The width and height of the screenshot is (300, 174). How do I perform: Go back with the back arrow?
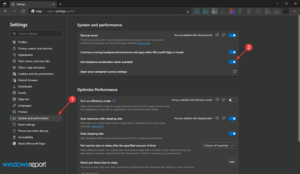pyautogui.click(x=6, y=11)
